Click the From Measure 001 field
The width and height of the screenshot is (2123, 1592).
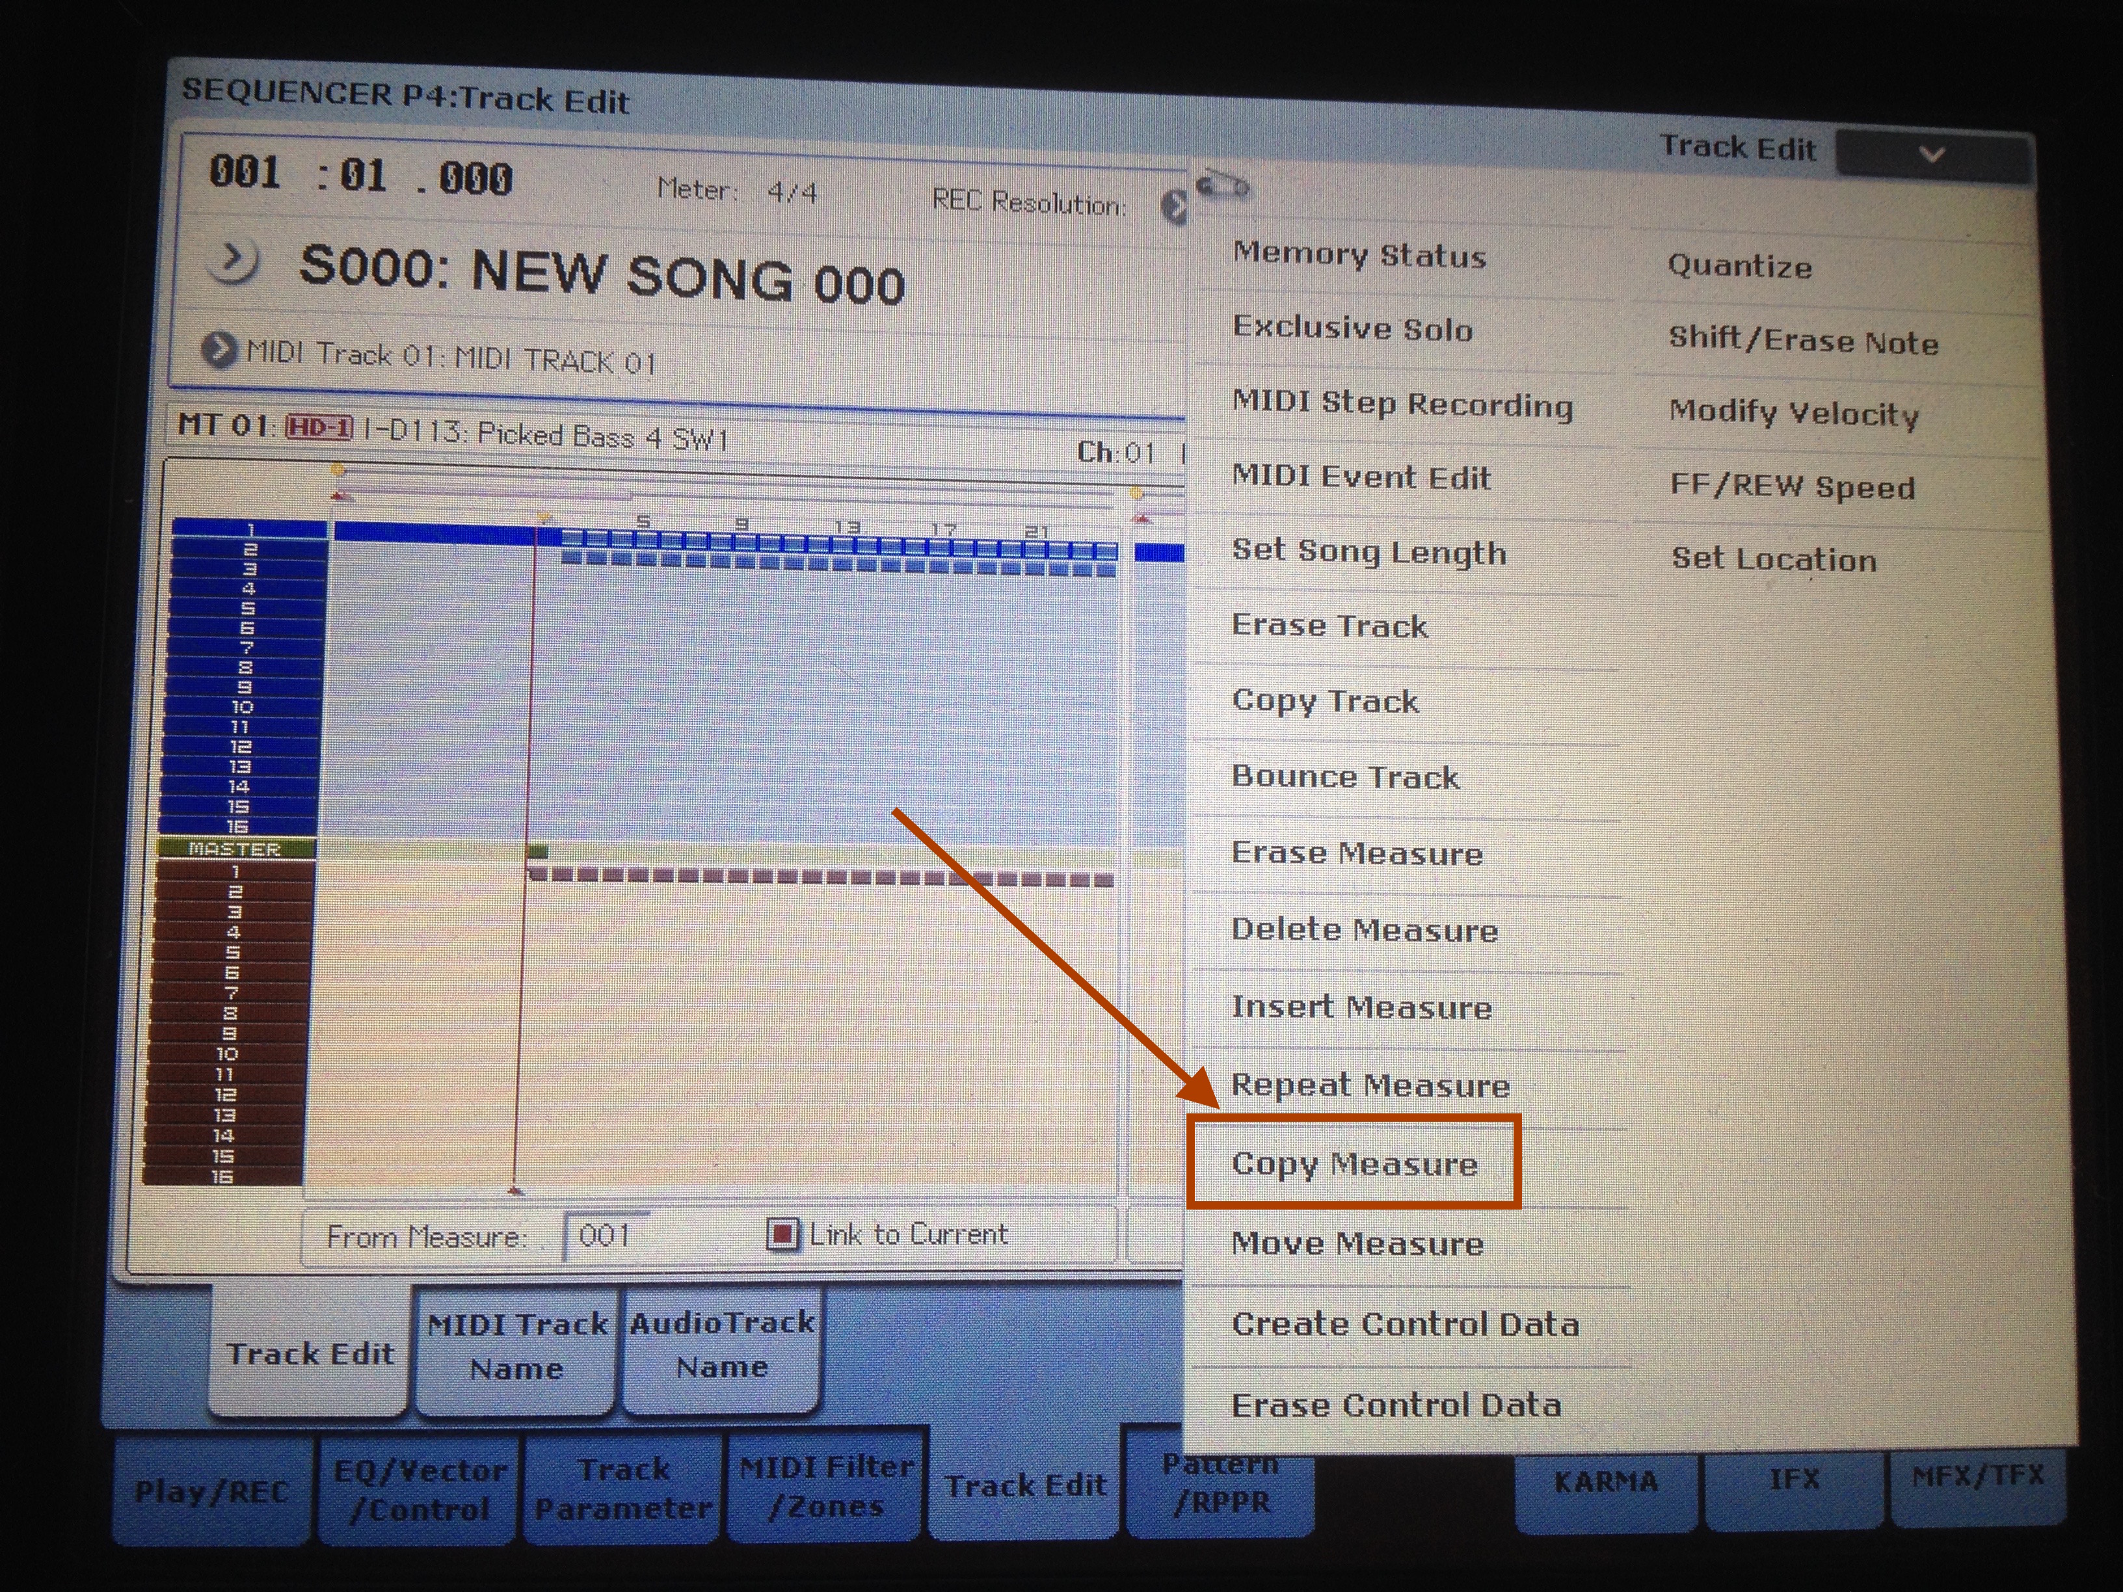606,1235
